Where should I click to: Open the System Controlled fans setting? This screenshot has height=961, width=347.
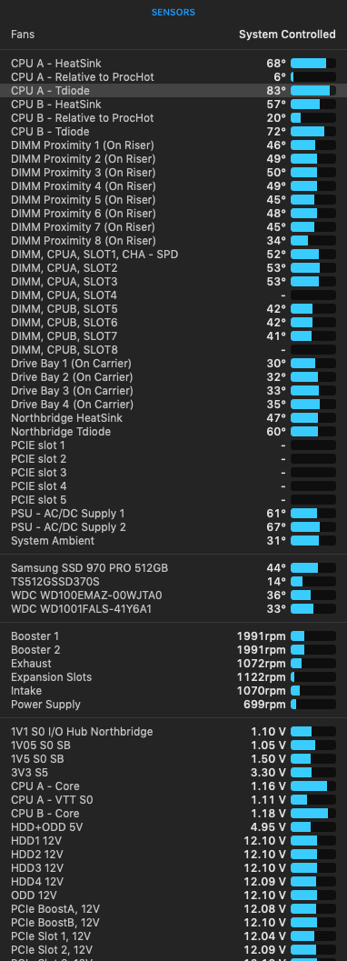pyautogui.click(x=287, y=35)
